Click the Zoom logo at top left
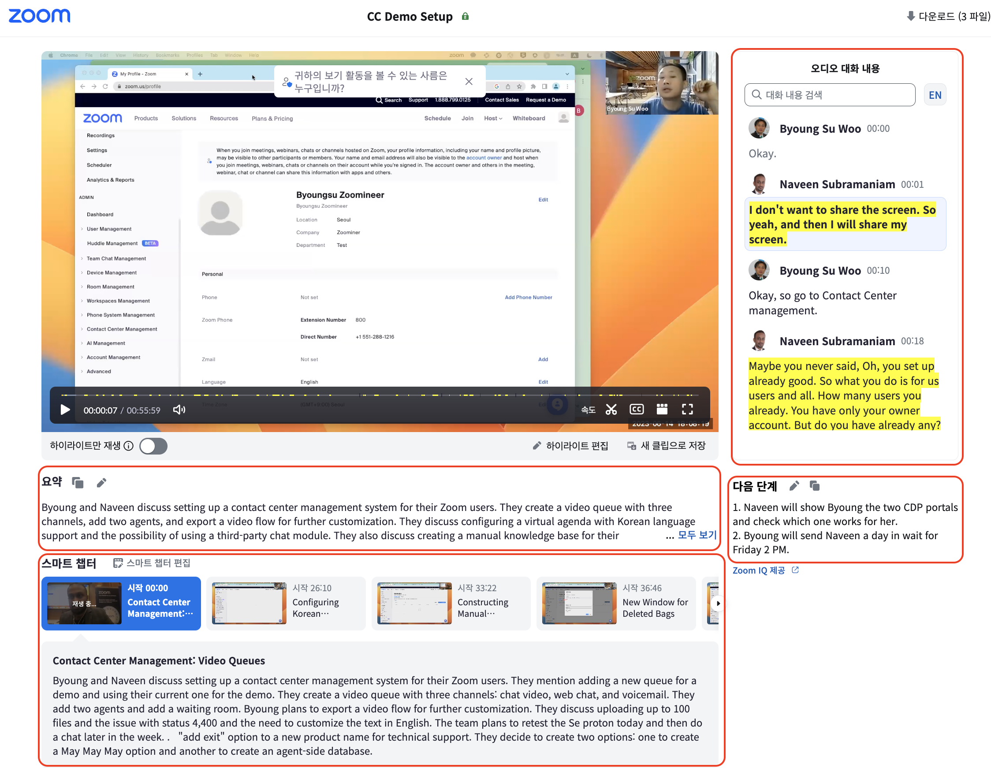This screenshot has height=768, width=991. pyautogui.click(x=40, y=16)
